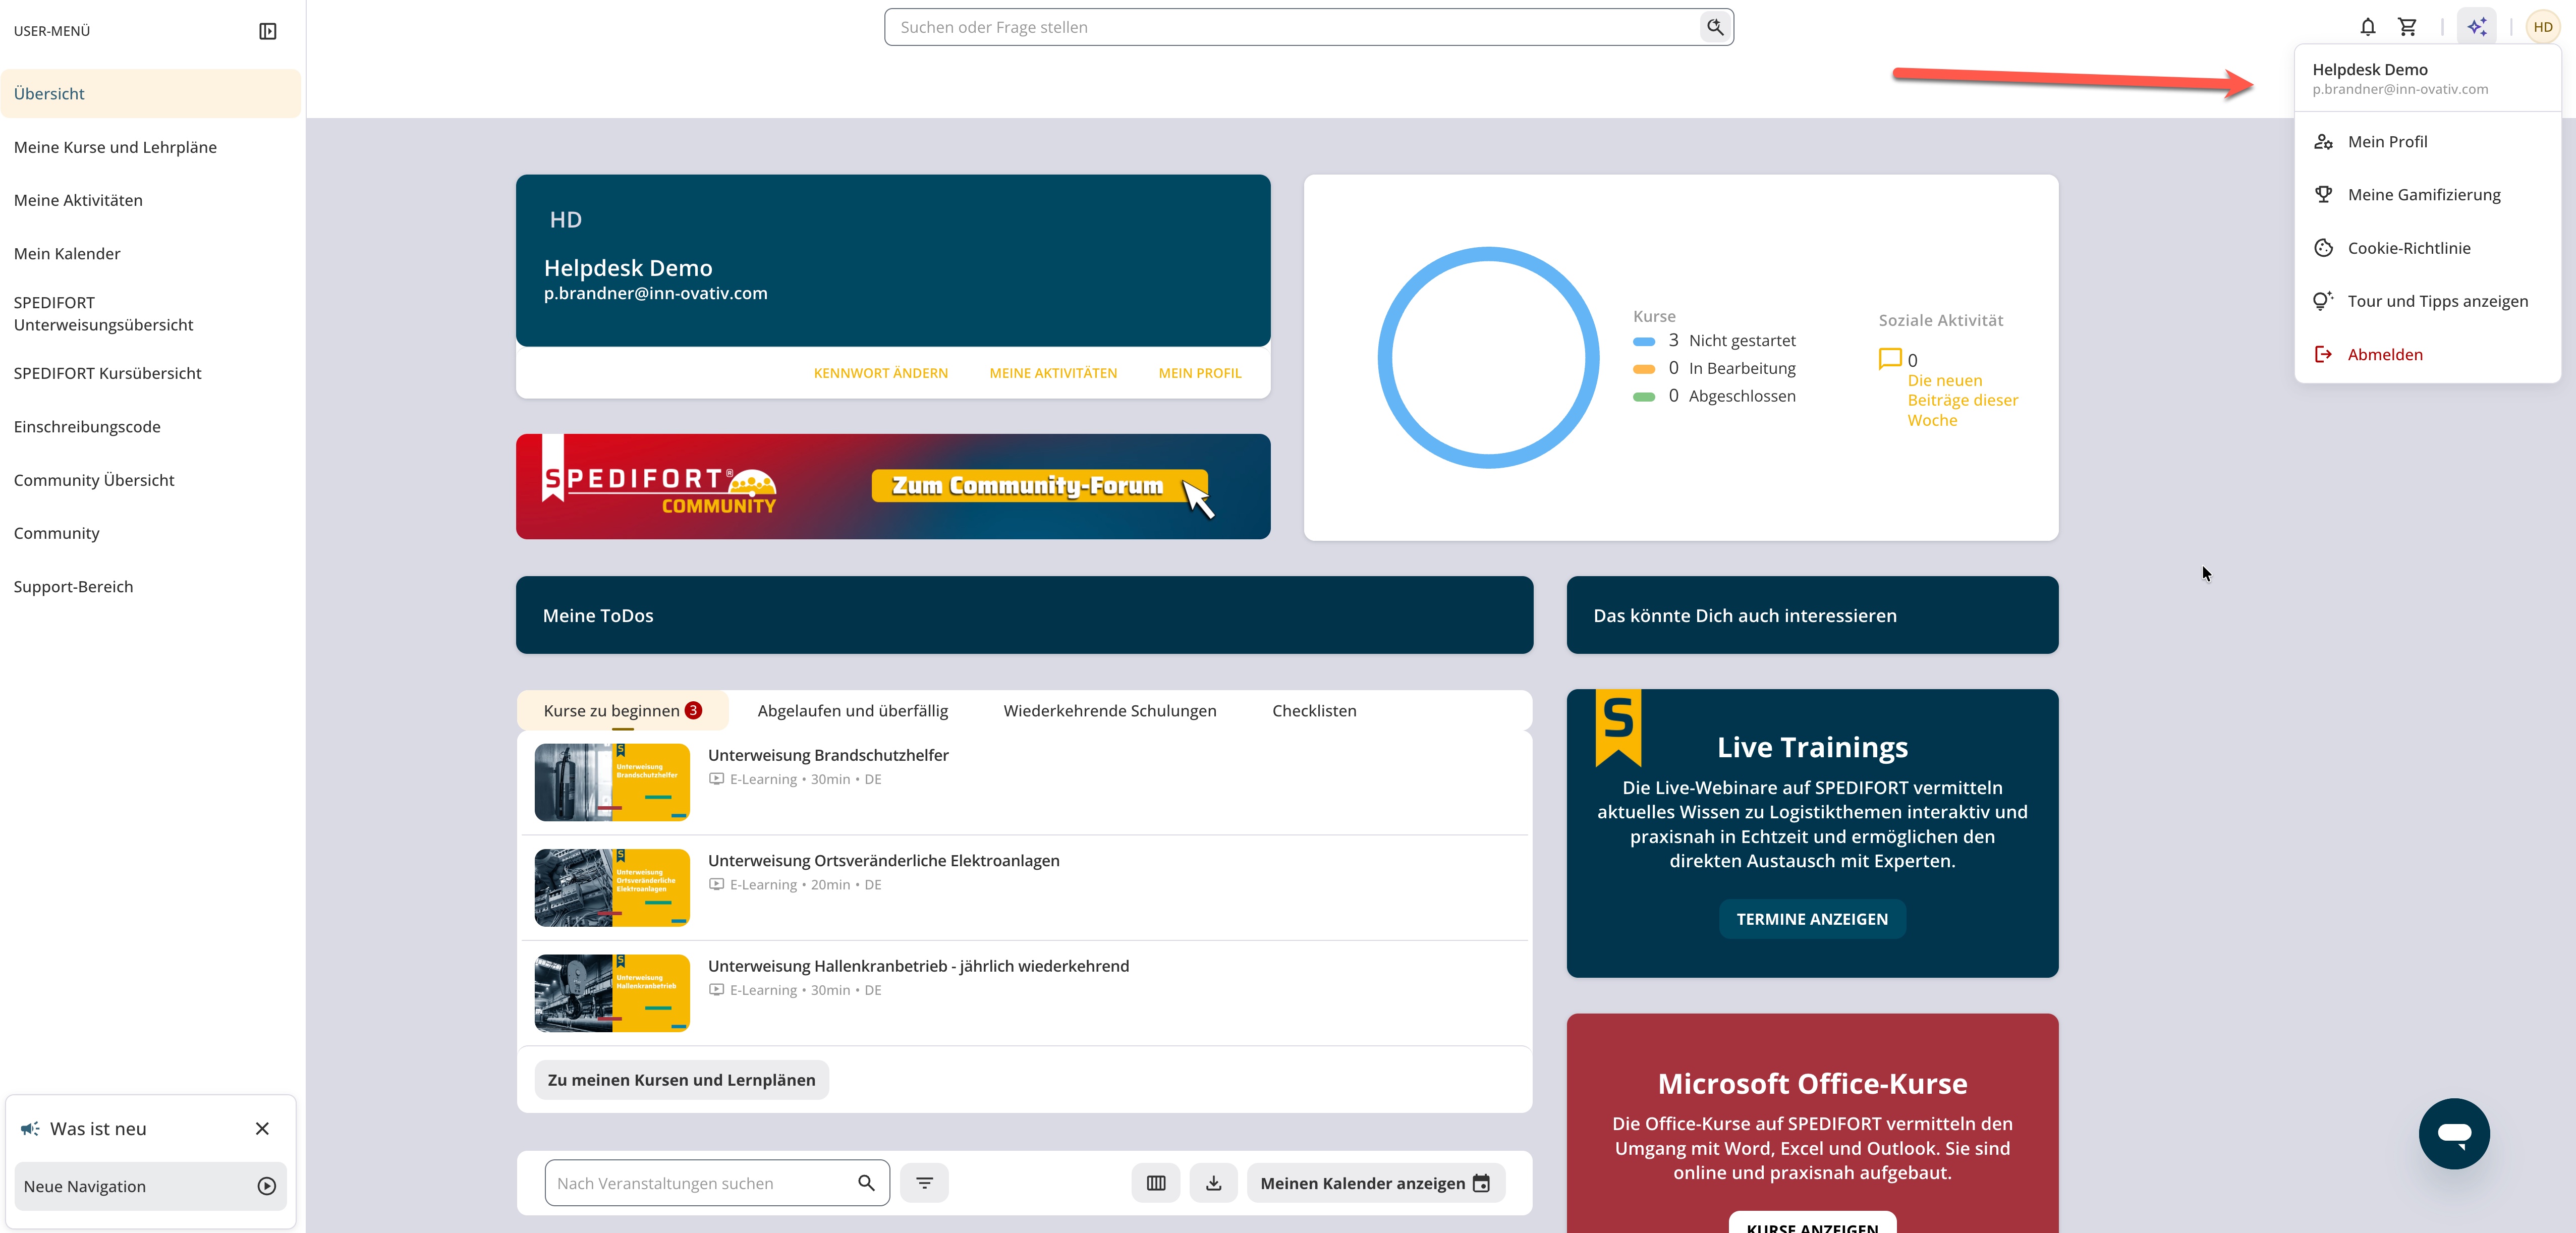Open Community sidebar item
Viewport: 2576px width, 1233px height.
150,533
